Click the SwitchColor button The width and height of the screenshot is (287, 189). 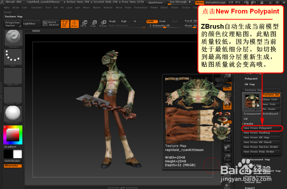13,161
